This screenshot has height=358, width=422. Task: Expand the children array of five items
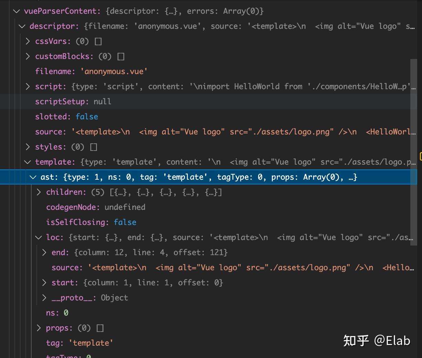pyautogui.click(x=39, y=192)
